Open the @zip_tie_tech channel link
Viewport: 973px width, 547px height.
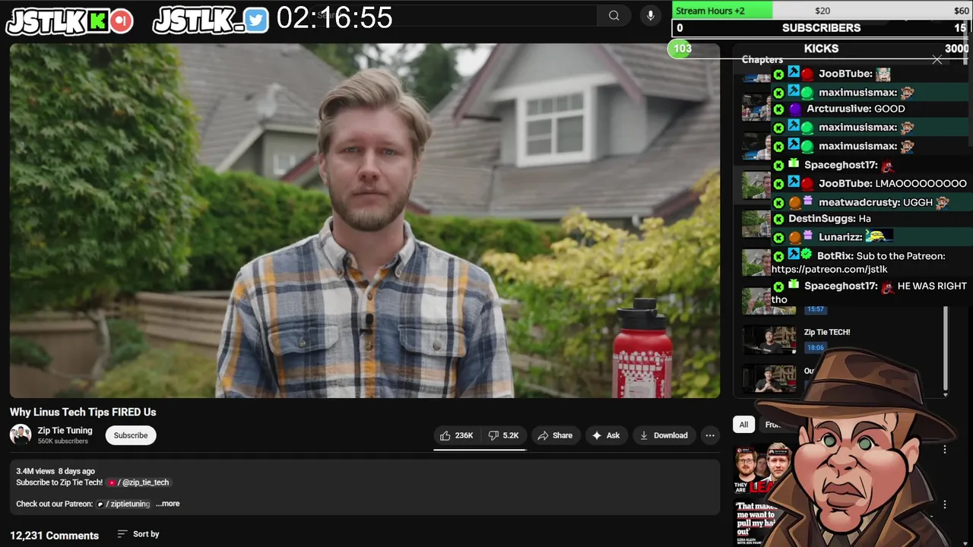pos(139,482)
